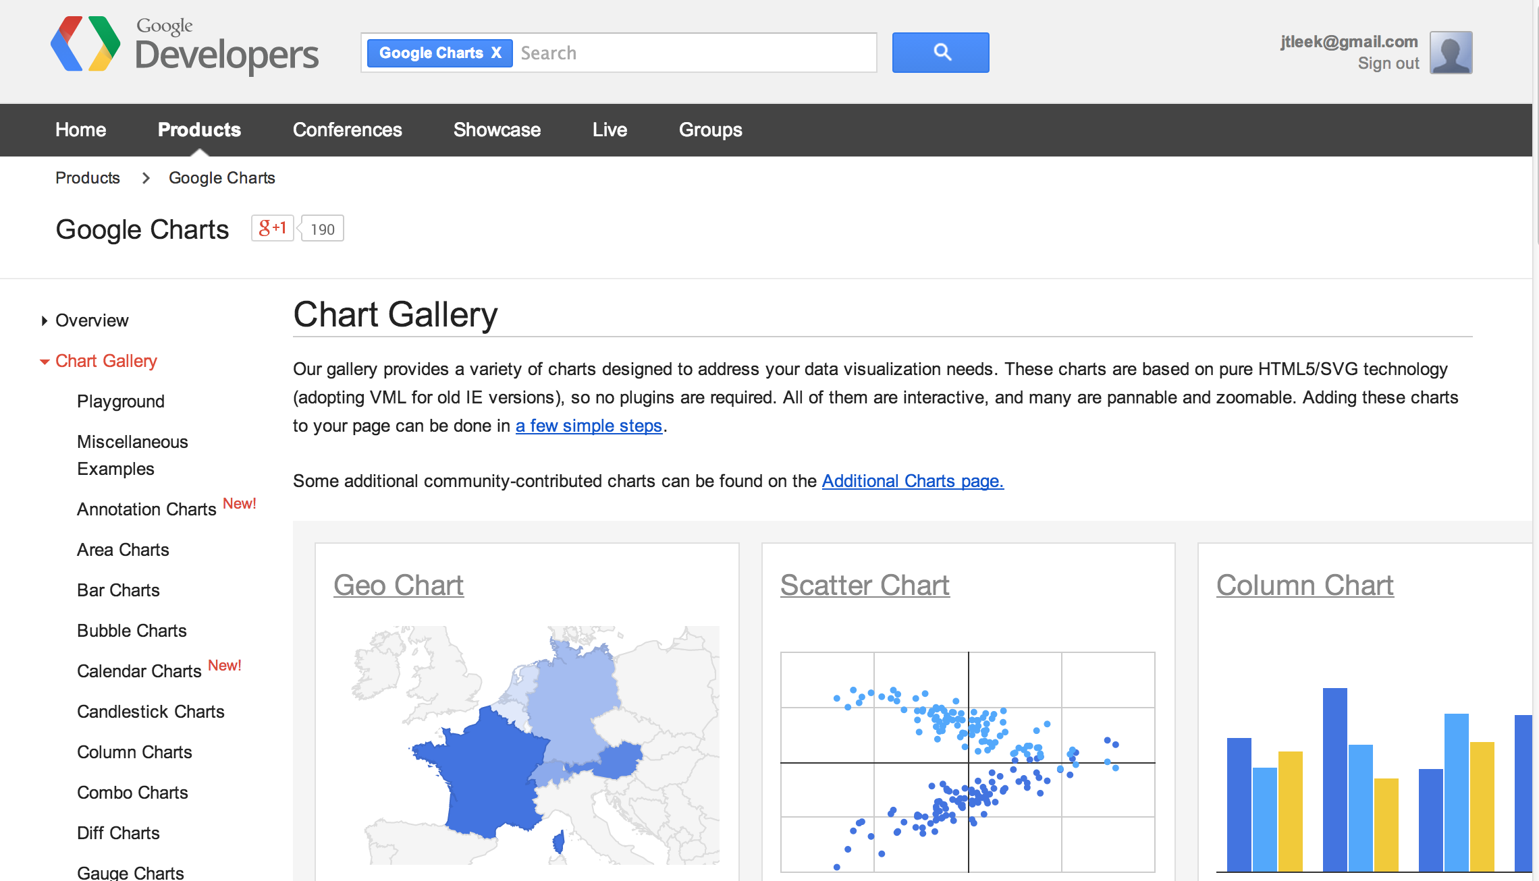
Task: Open the Additional Charts page link
Action: pos(911,481)
